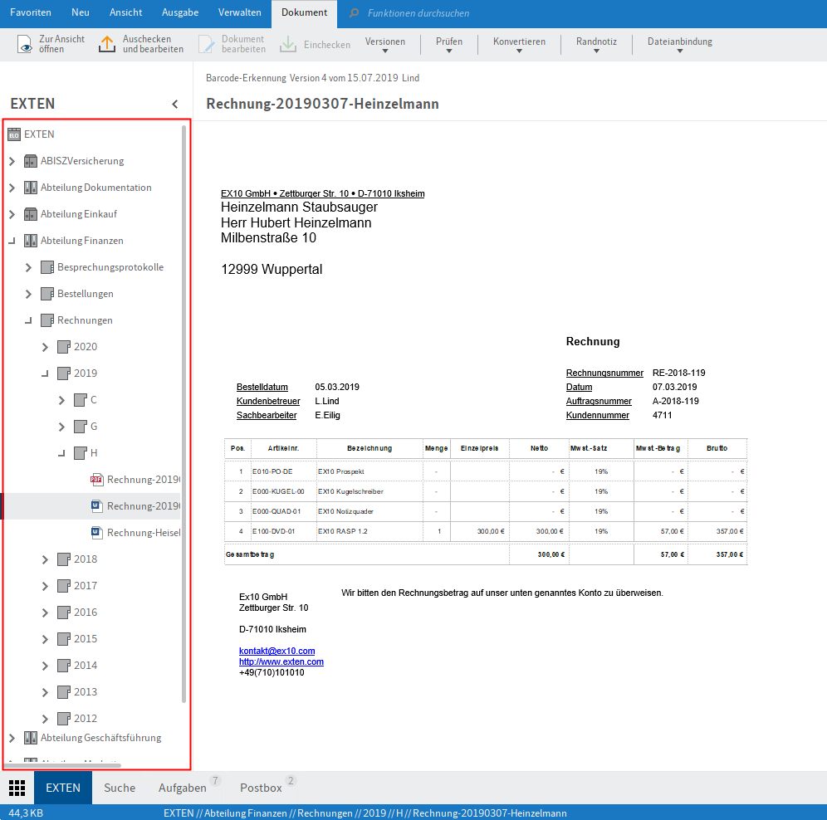The height and width of the screenshot is (820, 827).
Task: Switch to the Aufgaben tab
Action: click(182, 788)
